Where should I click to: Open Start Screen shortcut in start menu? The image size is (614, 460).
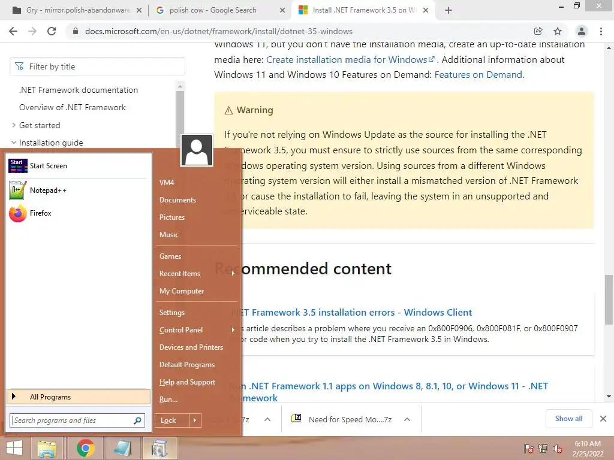pyautogui.click(x=77, y=166)
